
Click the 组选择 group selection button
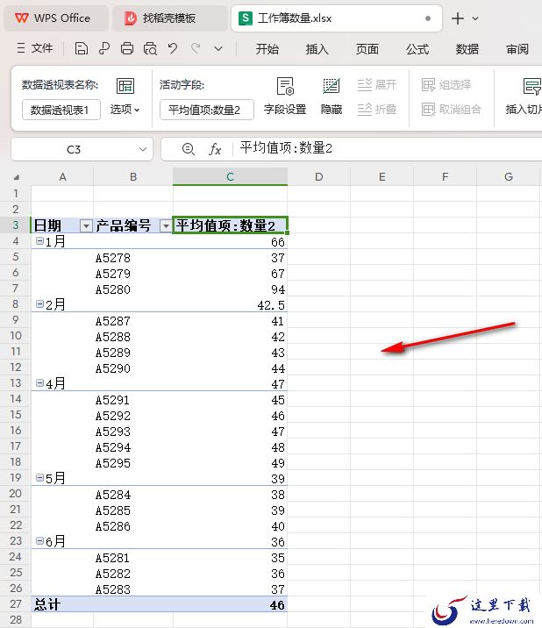point(446,84)
